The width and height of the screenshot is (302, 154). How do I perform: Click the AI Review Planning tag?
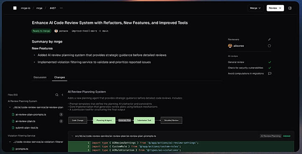[x=270, y=136]
